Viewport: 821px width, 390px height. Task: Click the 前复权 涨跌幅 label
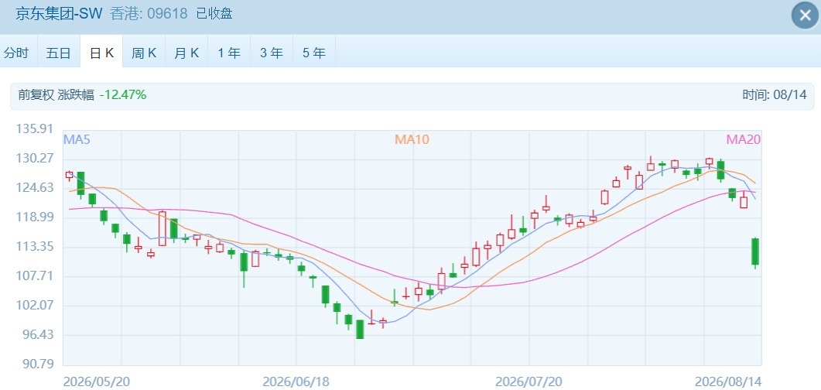(56, 94)
